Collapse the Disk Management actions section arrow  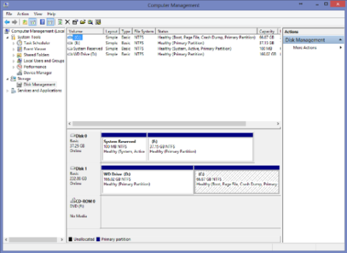tap(340, 40)
